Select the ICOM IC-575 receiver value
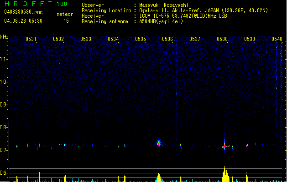Viewport: 287px width, 182px height. (x=183, y=16)
